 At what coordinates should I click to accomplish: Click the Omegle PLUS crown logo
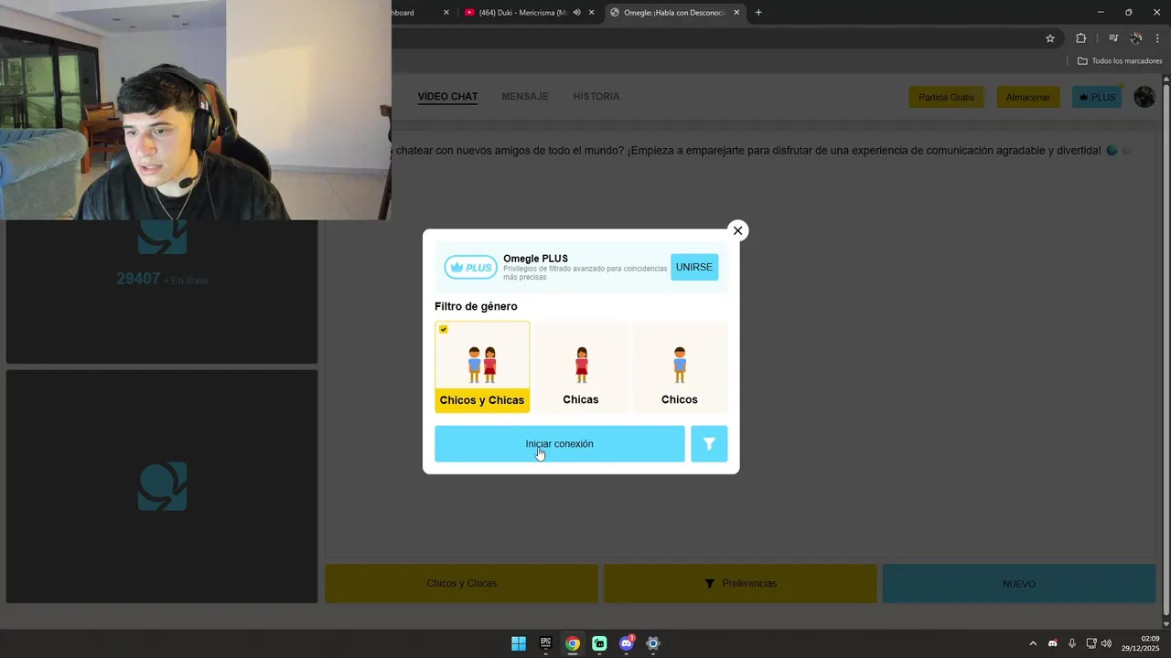(x=470, y=268)
